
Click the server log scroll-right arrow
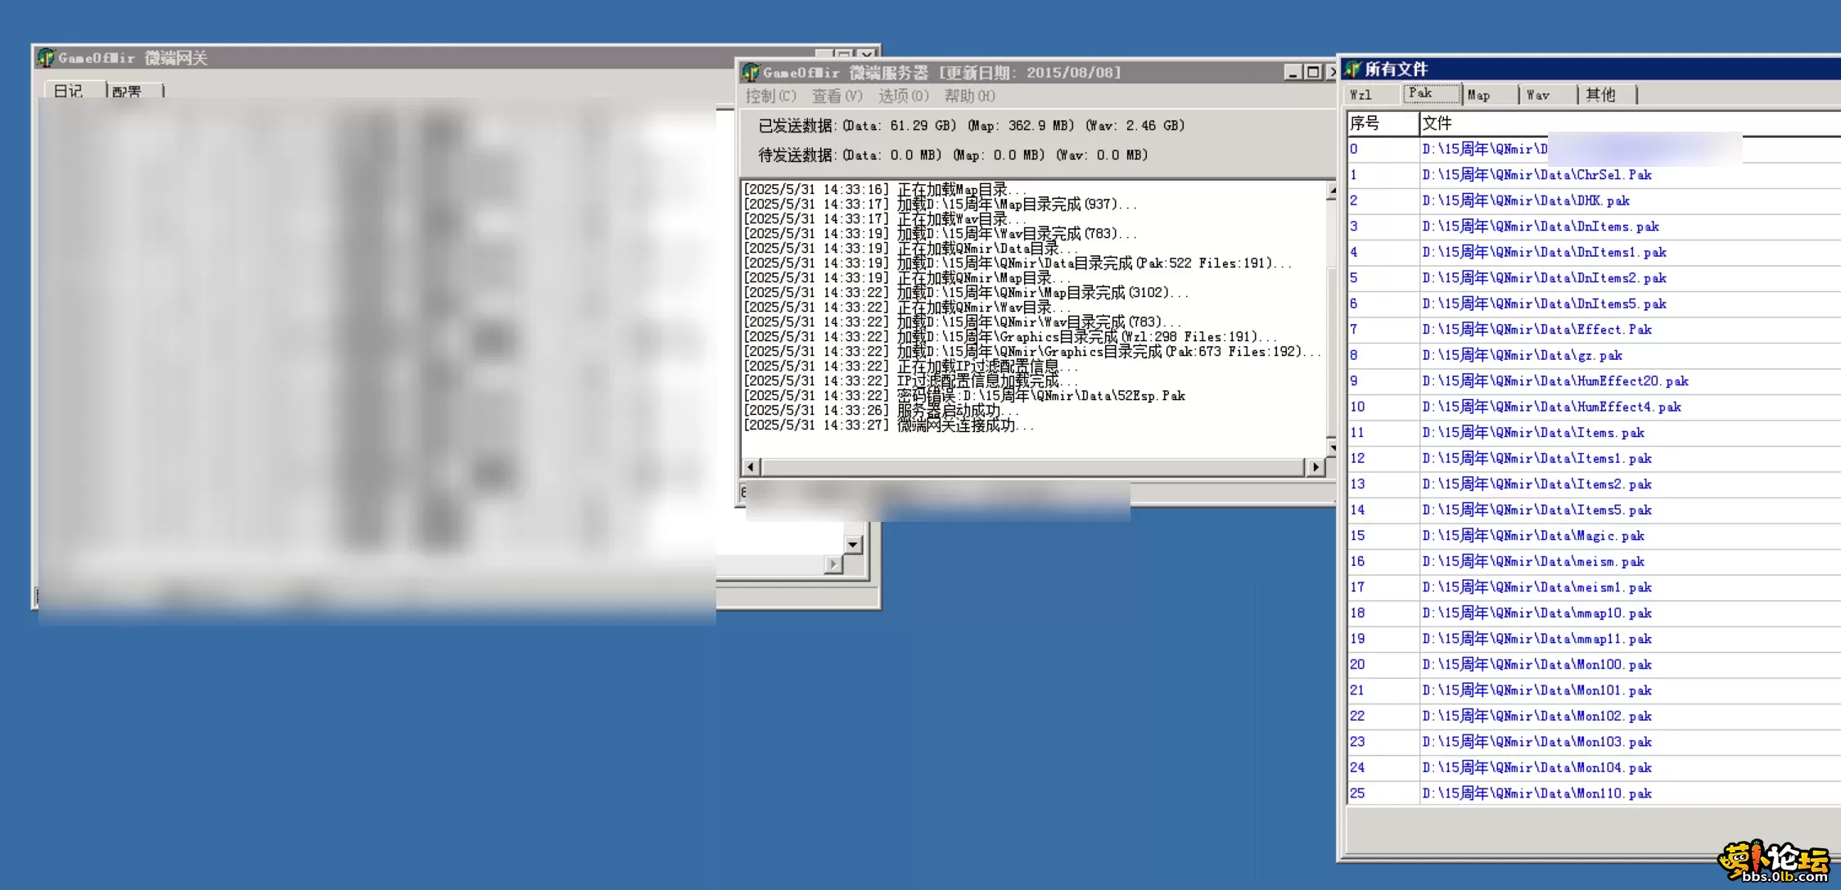point(1315,467)
